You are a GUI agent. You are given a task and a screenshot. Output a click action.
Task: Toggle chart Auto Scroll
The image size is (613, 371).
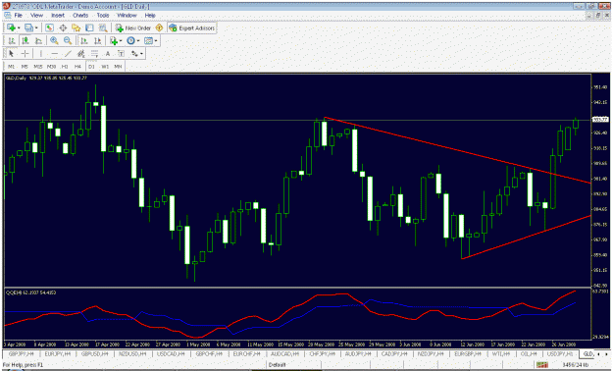(x=83, y=40)
